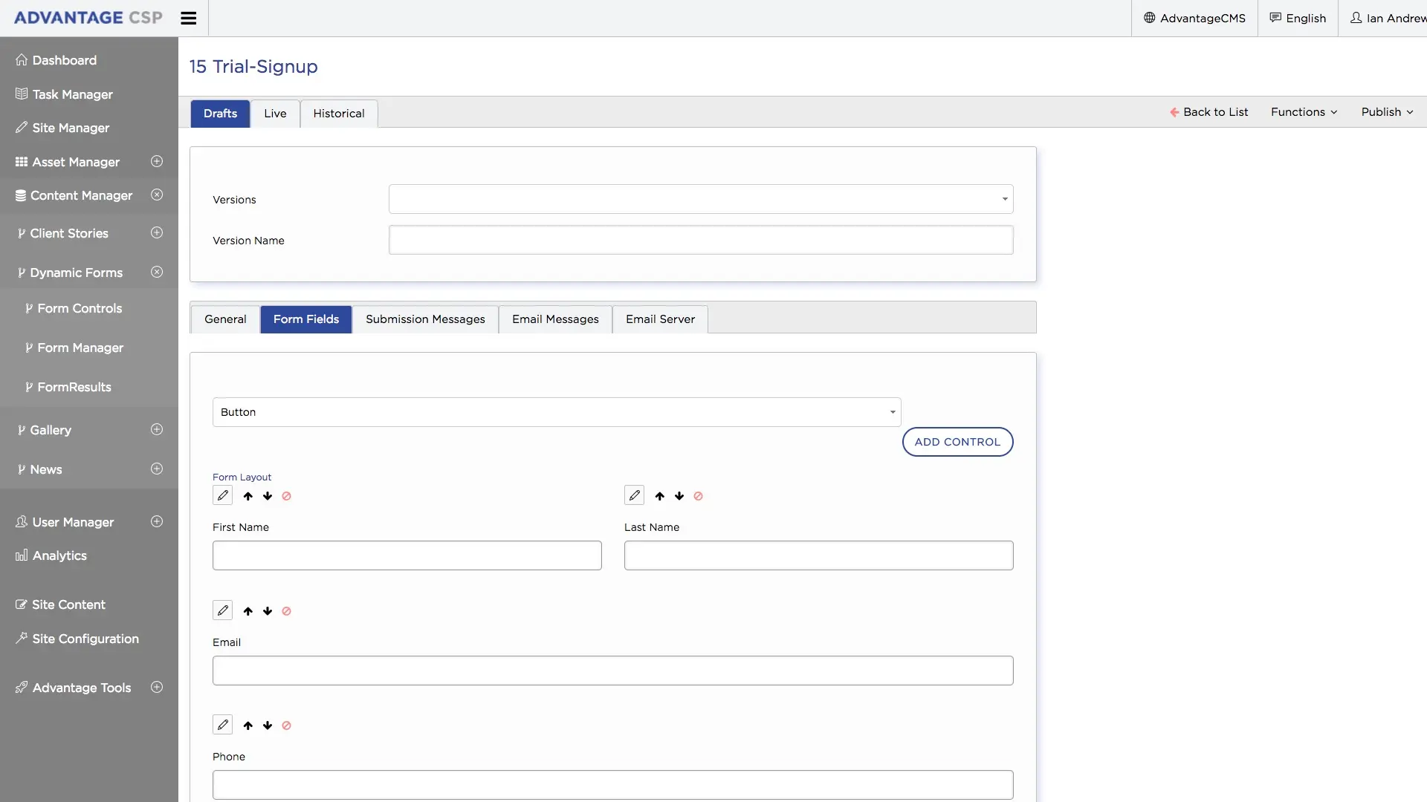This screenshot has width=1427, height=802.
Task: Click the hamburger menu icon
Action: tap(188, 18)
